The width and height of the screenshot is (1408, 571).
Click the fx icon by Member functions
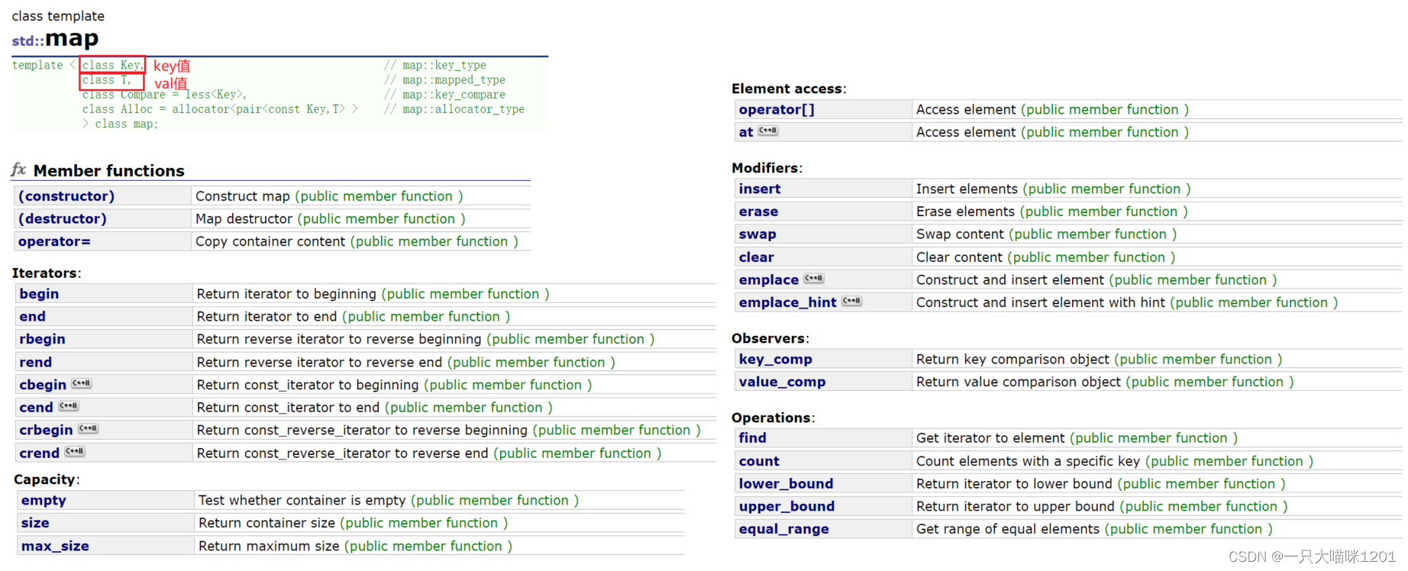pyautogui.click(x=19, y=169)
